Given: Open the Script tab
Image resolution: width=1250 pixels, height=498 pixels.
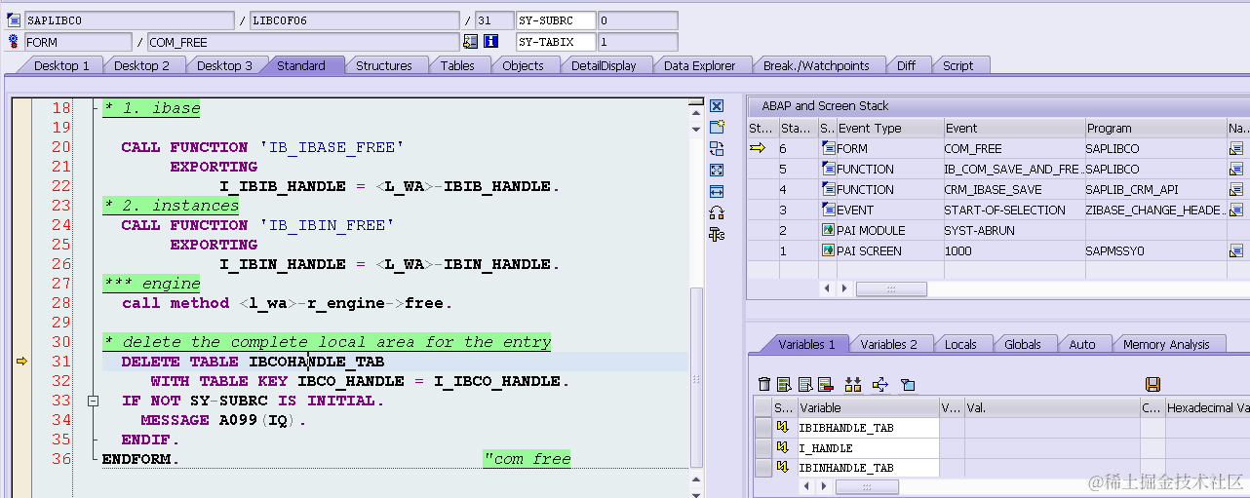Looking at the screenshot, I should click(x=957, y=65).
